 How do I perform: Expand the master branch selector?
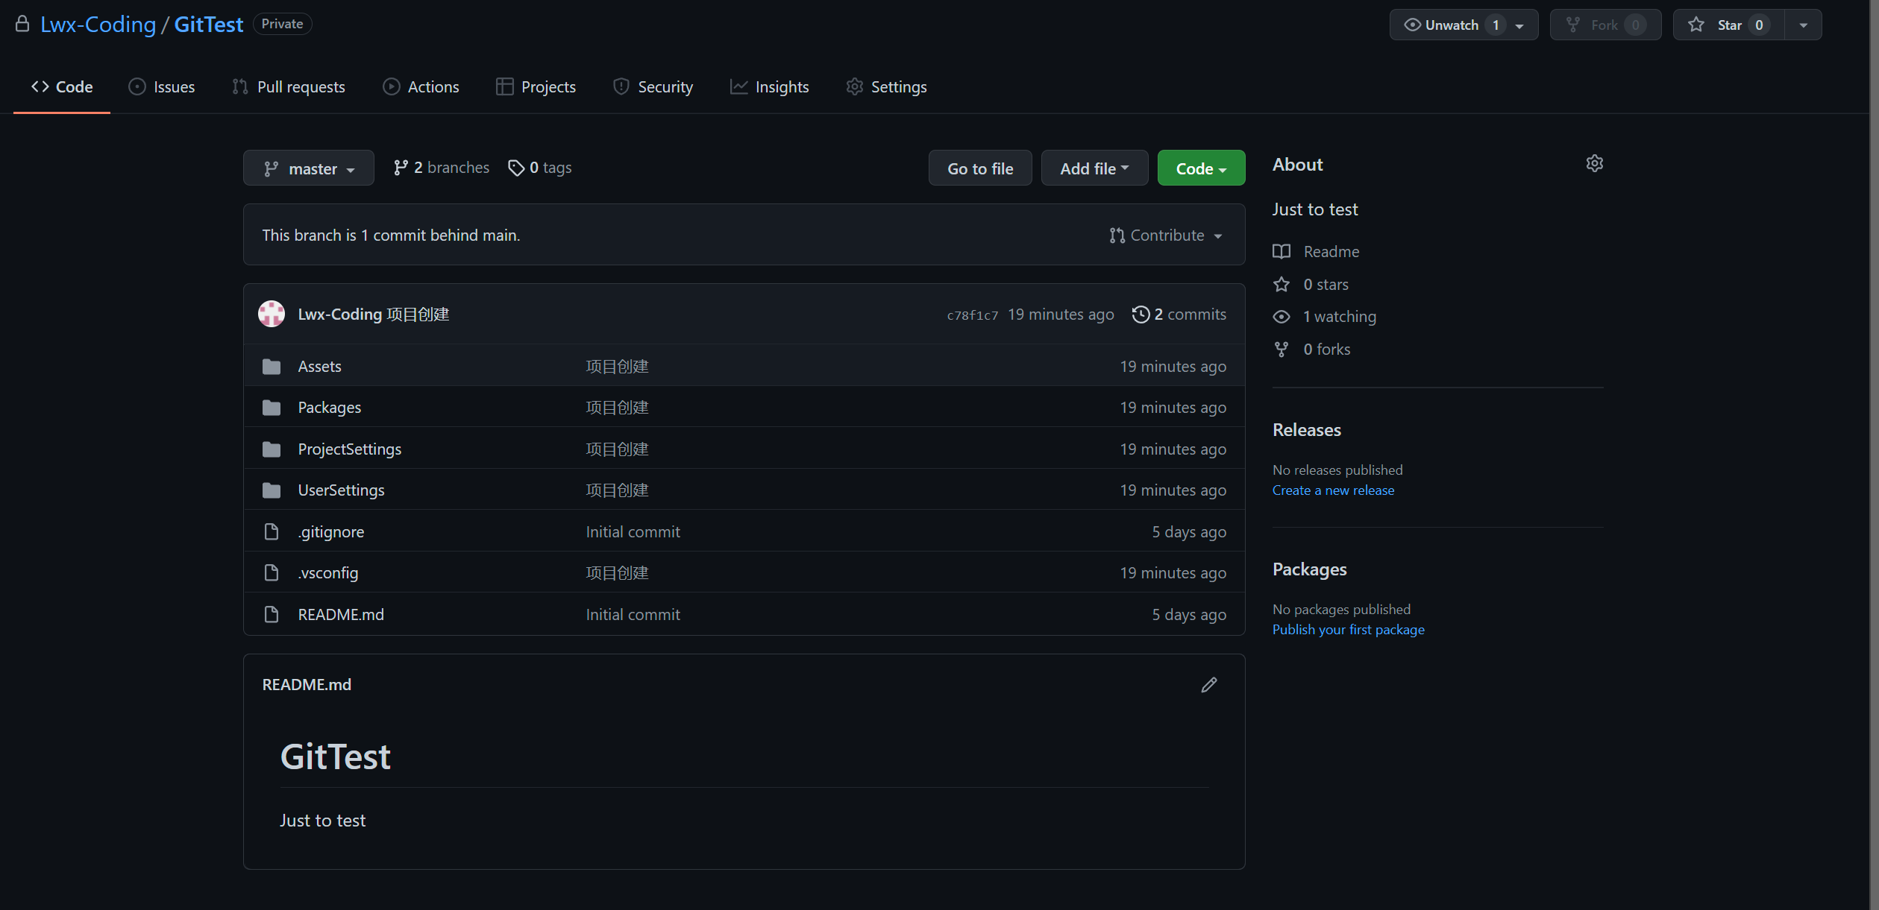[309, 169]
